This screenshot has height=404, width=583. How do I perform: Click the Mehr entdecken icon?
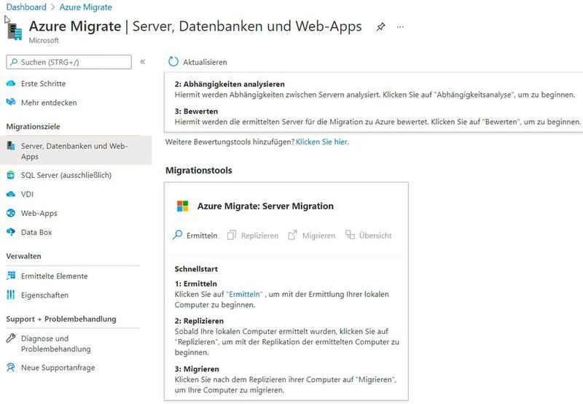[11, 101]
